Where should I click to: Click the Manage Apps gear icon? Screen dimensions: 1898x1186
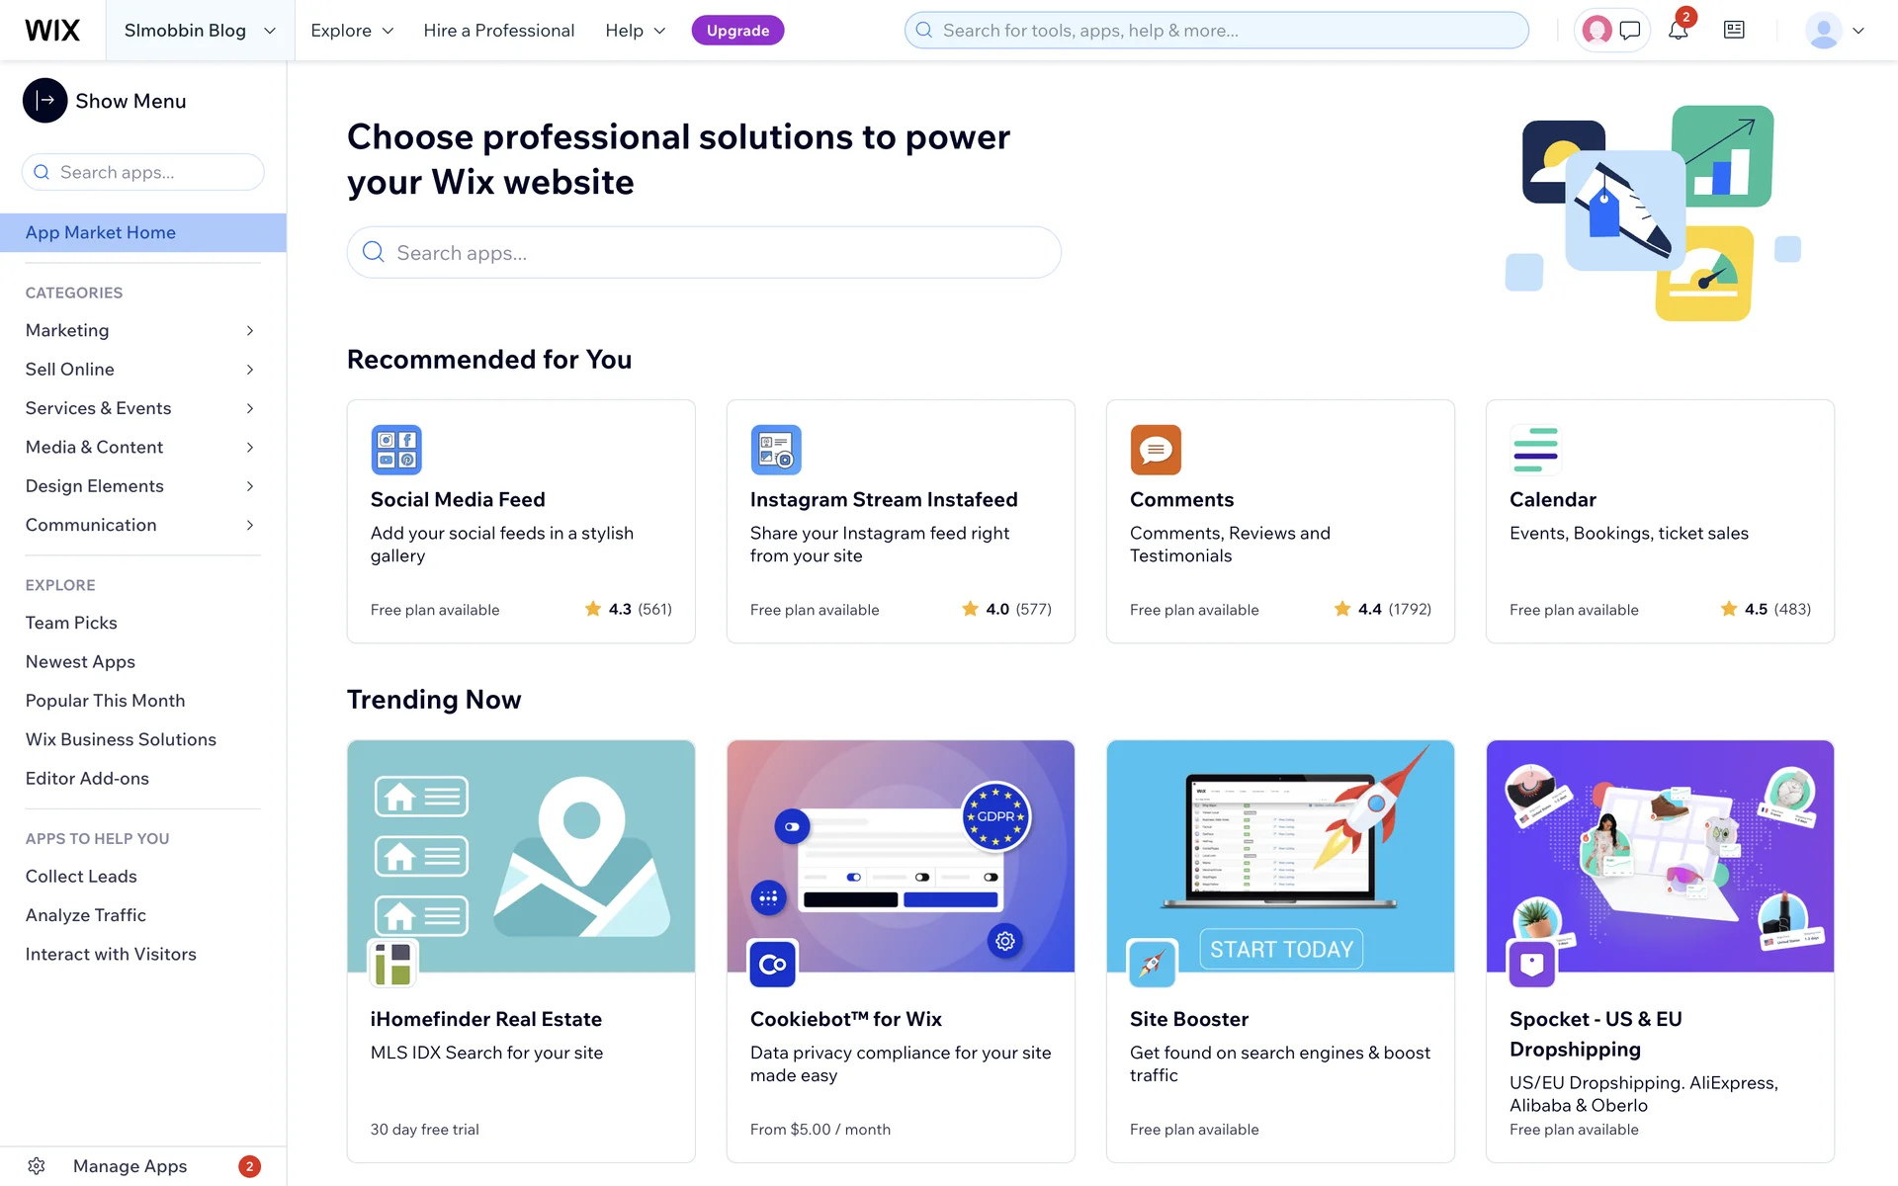pyautogui.click(x=37, y=1166)
